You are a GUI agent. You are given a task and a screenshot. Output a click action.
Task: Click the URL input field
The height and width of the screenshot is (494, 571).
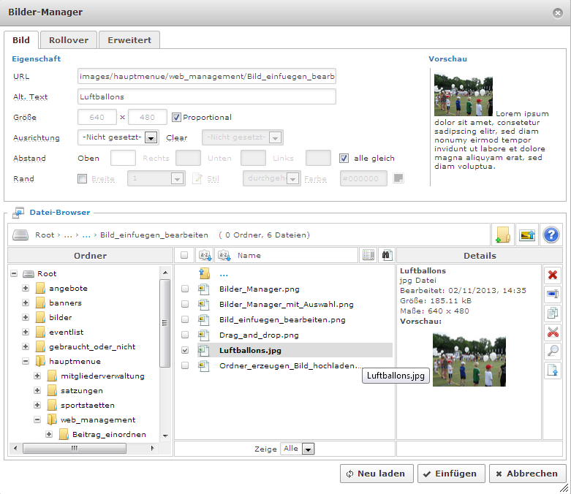click(x=206, y=76)
